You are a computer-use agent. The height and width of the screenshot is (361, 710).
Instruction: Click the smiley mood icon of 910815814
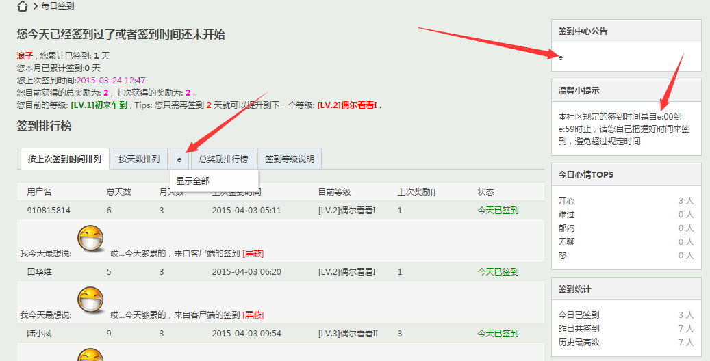click(90, 239)
